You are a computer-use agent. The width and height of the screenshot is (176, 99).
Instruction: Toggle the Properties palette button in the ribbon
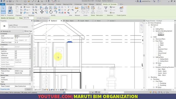10,12
